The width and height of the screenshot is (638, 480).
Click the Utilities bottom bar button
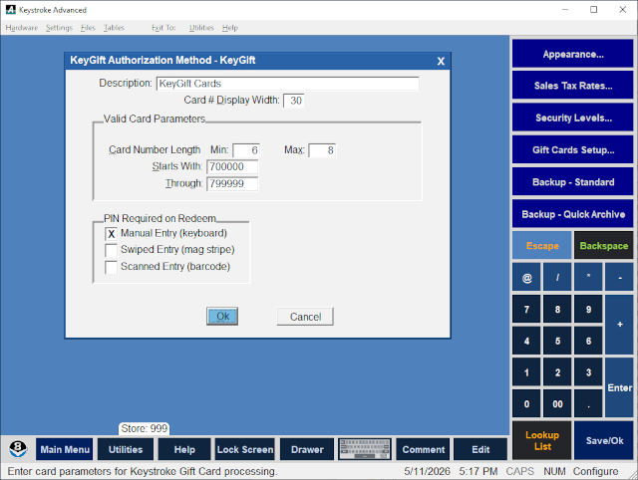pyautogui.click(x=126, y=449)
